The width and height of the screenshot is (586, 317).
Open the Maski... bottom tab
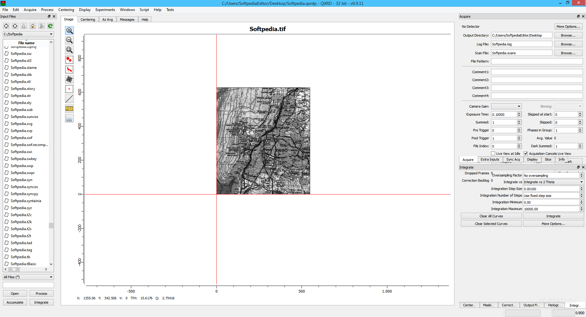(x=489, y=305)
